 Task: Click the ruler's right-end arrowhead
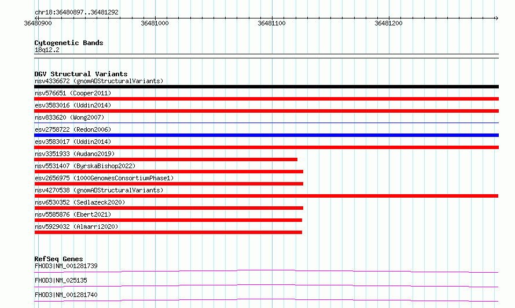tap(496, 18)
